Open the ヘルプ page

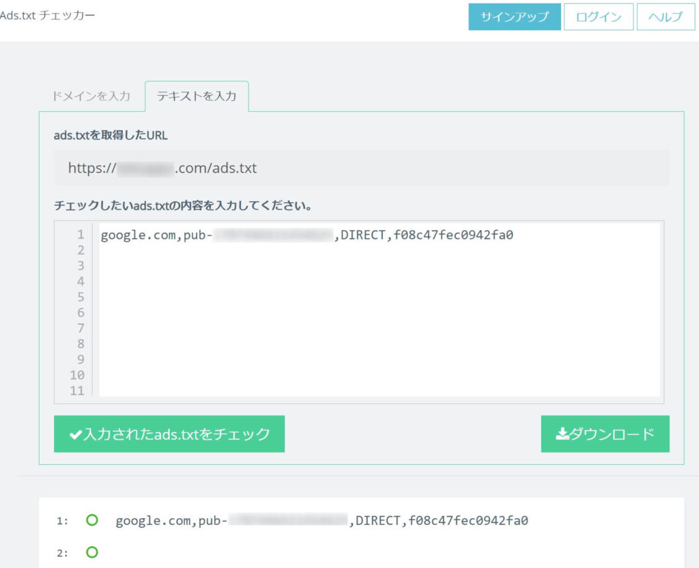(666, 17)
